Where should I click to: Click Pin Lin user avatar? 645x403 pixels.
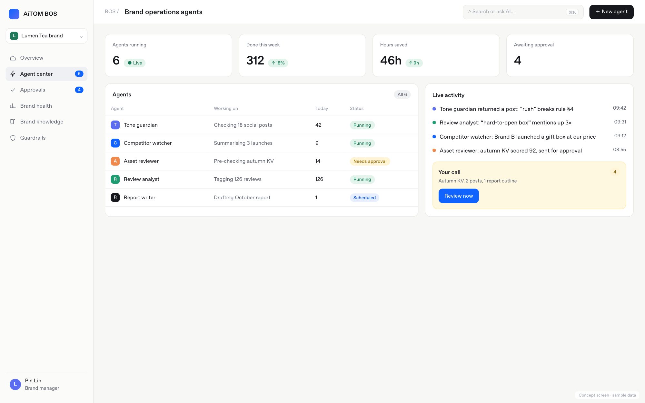pyautogui.click(x=15, y=384)
